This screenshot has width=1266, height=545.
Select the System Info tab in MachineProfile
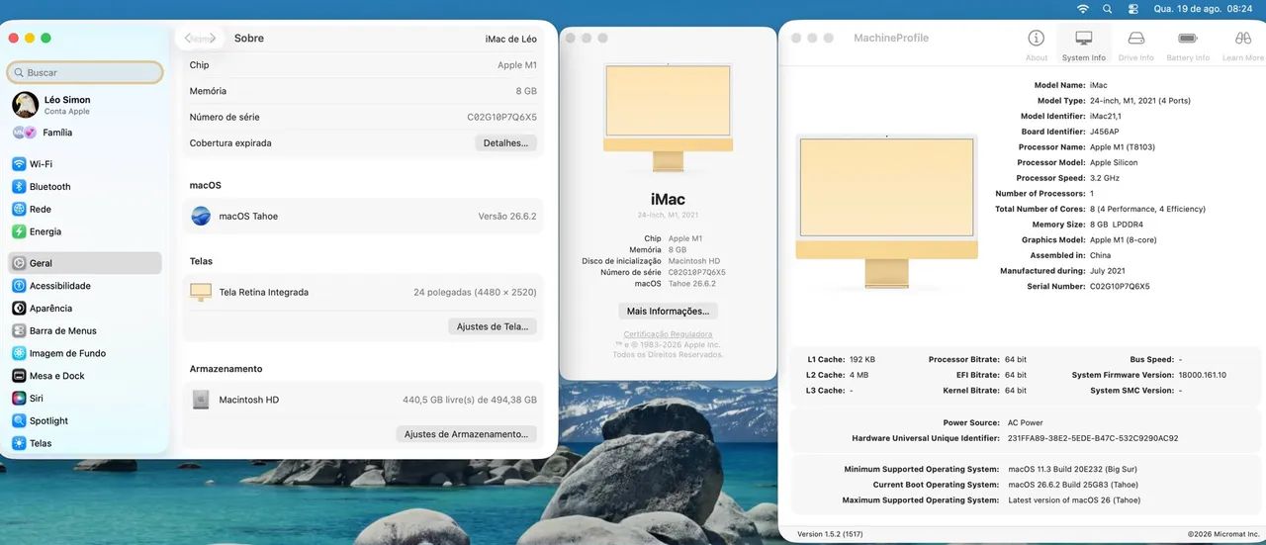coord(1084,45)
